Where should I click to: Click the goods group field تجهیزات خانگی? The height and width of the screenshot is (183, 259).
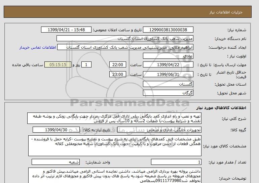tap(159, 130)
